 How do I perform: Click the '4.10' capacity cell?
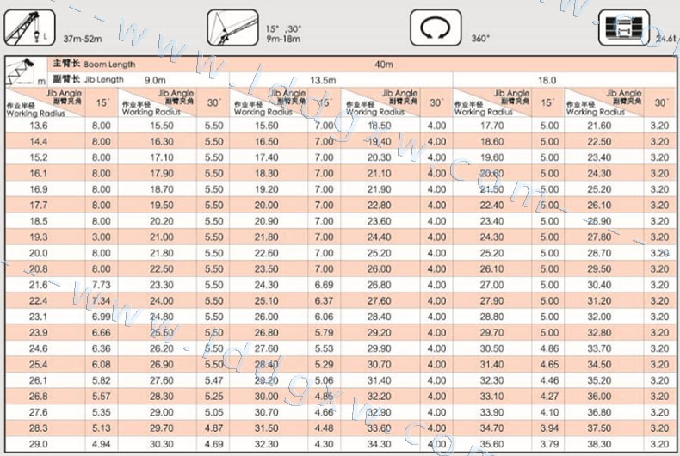pos(549,412)
